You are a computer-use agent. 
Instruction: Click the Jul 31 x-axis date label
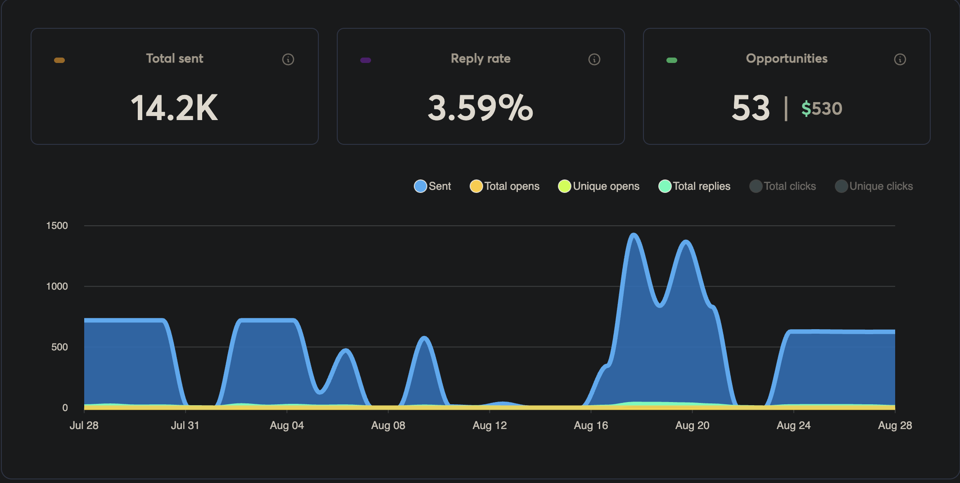pos(185,425)
